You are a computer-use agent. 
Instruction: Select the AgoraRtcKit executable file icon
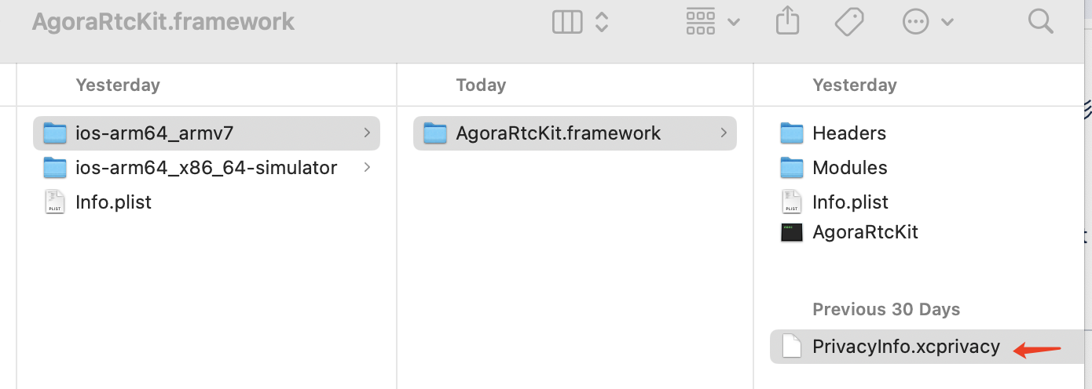792,232
